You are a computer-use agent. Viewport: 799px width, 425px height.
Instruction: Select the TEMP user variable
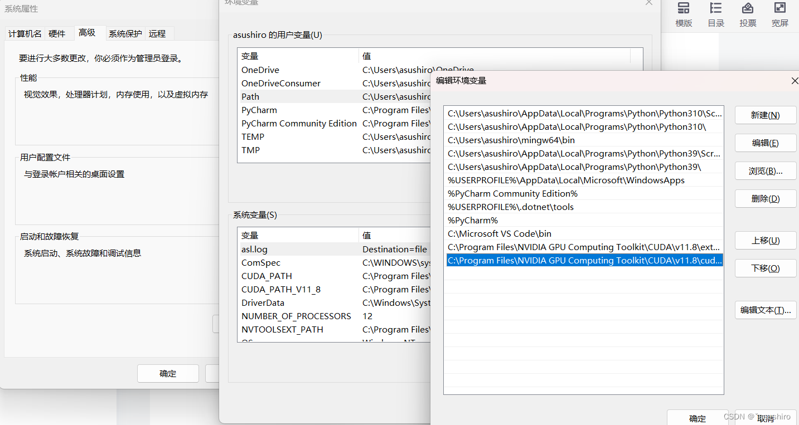tap(336, 137)
